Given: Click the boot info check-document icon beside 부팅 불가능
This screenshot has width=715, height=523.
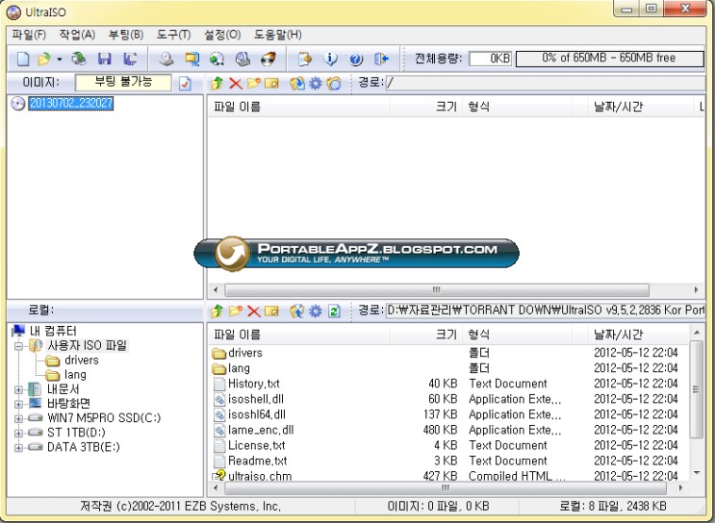Looking at the screenshot, I should (x=185, y=84).
